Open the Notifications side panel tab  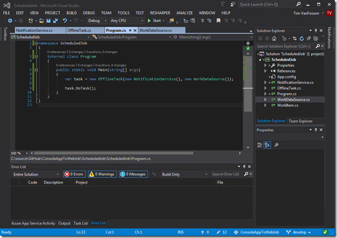tap(329, 38)
